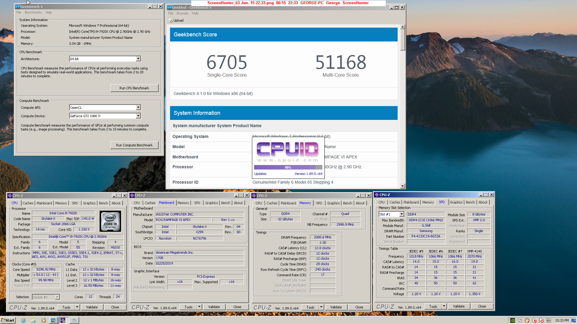Viewport: 577px width, 324px height.
Task: Click the Intel Core i9 X-series logo
Action: coord(110,221)
